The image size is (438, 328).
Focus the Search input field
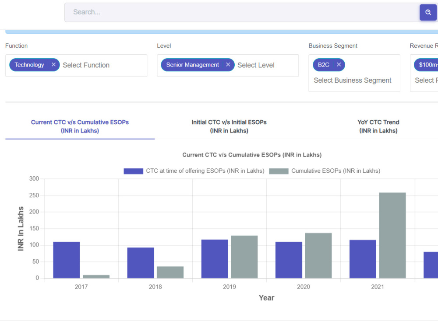click(242, 12)
